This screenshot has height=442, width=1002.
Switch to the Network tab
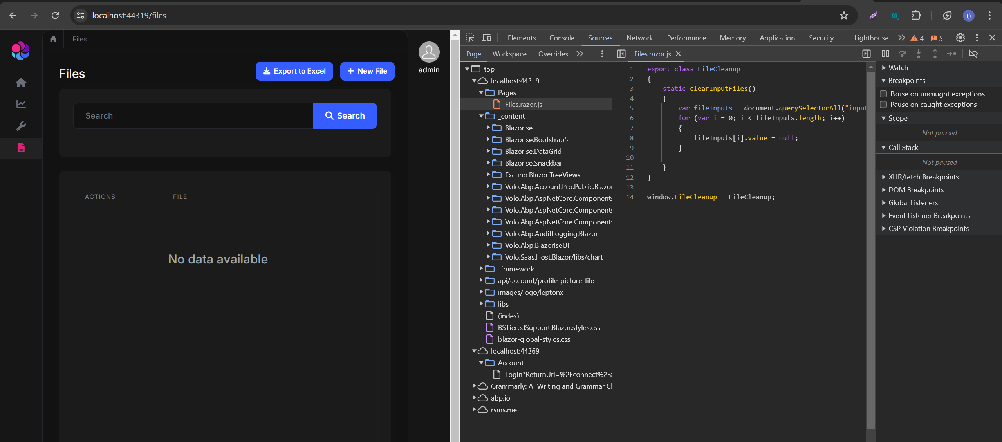639,38
